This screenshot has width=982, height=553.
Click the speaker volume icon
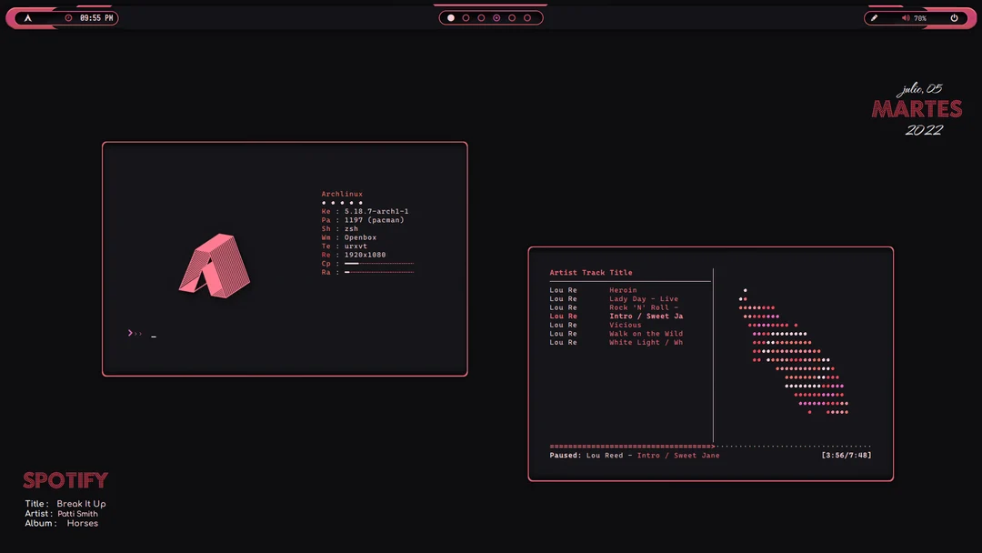906,17
